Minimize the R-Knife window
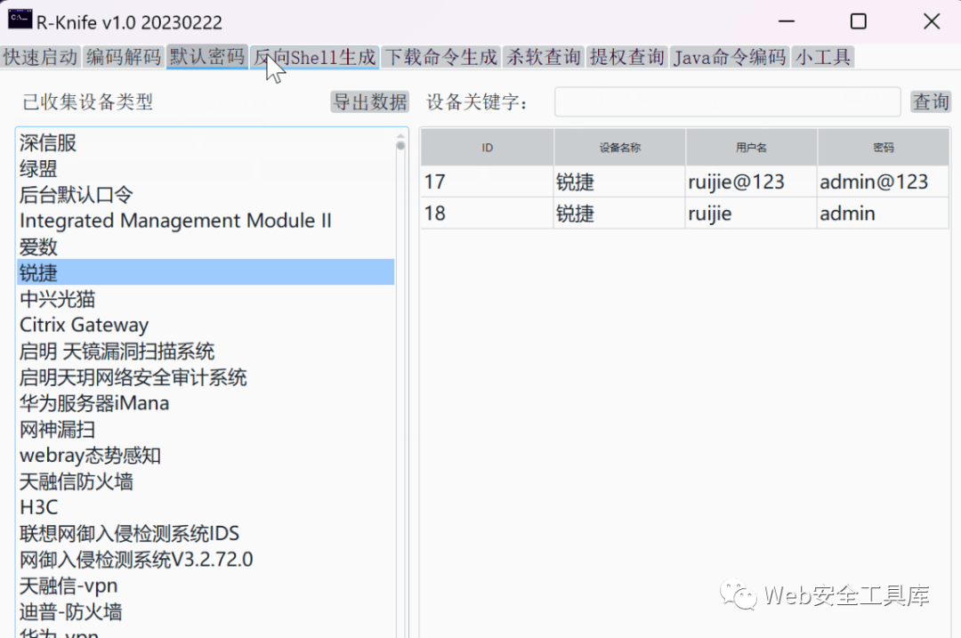This screenshot has height=638, width=961. tap(787, 21)
